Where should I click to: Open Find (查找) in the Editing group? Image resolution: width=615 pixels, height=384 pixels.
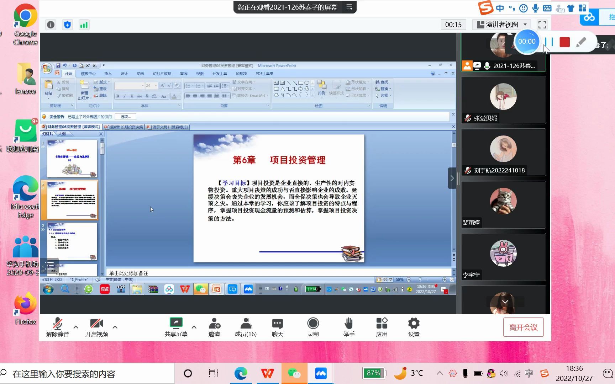383,82
